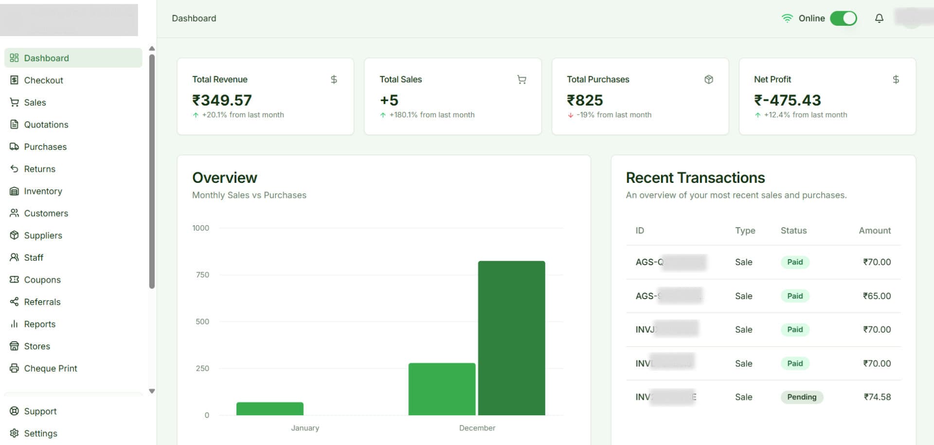
Task: Open the Cheque Print printer icon
Action: (x=14, y=368)
